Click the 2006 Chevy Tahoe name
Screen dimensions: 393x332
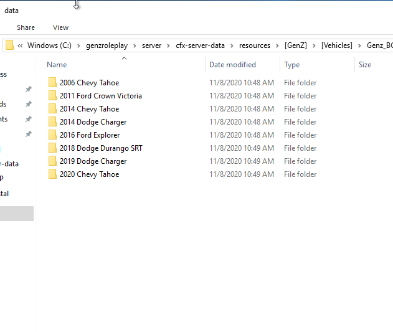click(x=89, y=83)
